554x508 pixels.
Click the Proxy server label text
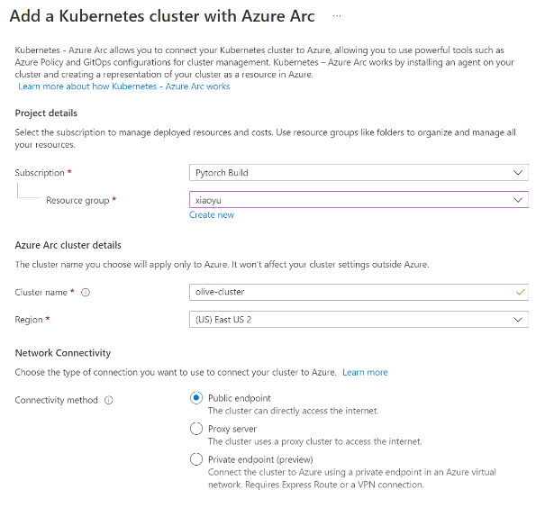(x=232, y=429)
